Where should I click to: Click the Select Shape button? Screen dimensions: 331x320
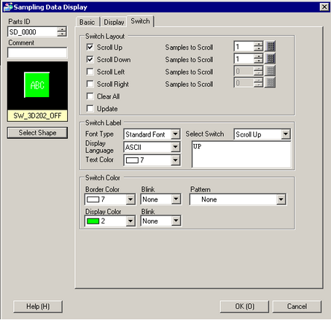pos(37,133)
